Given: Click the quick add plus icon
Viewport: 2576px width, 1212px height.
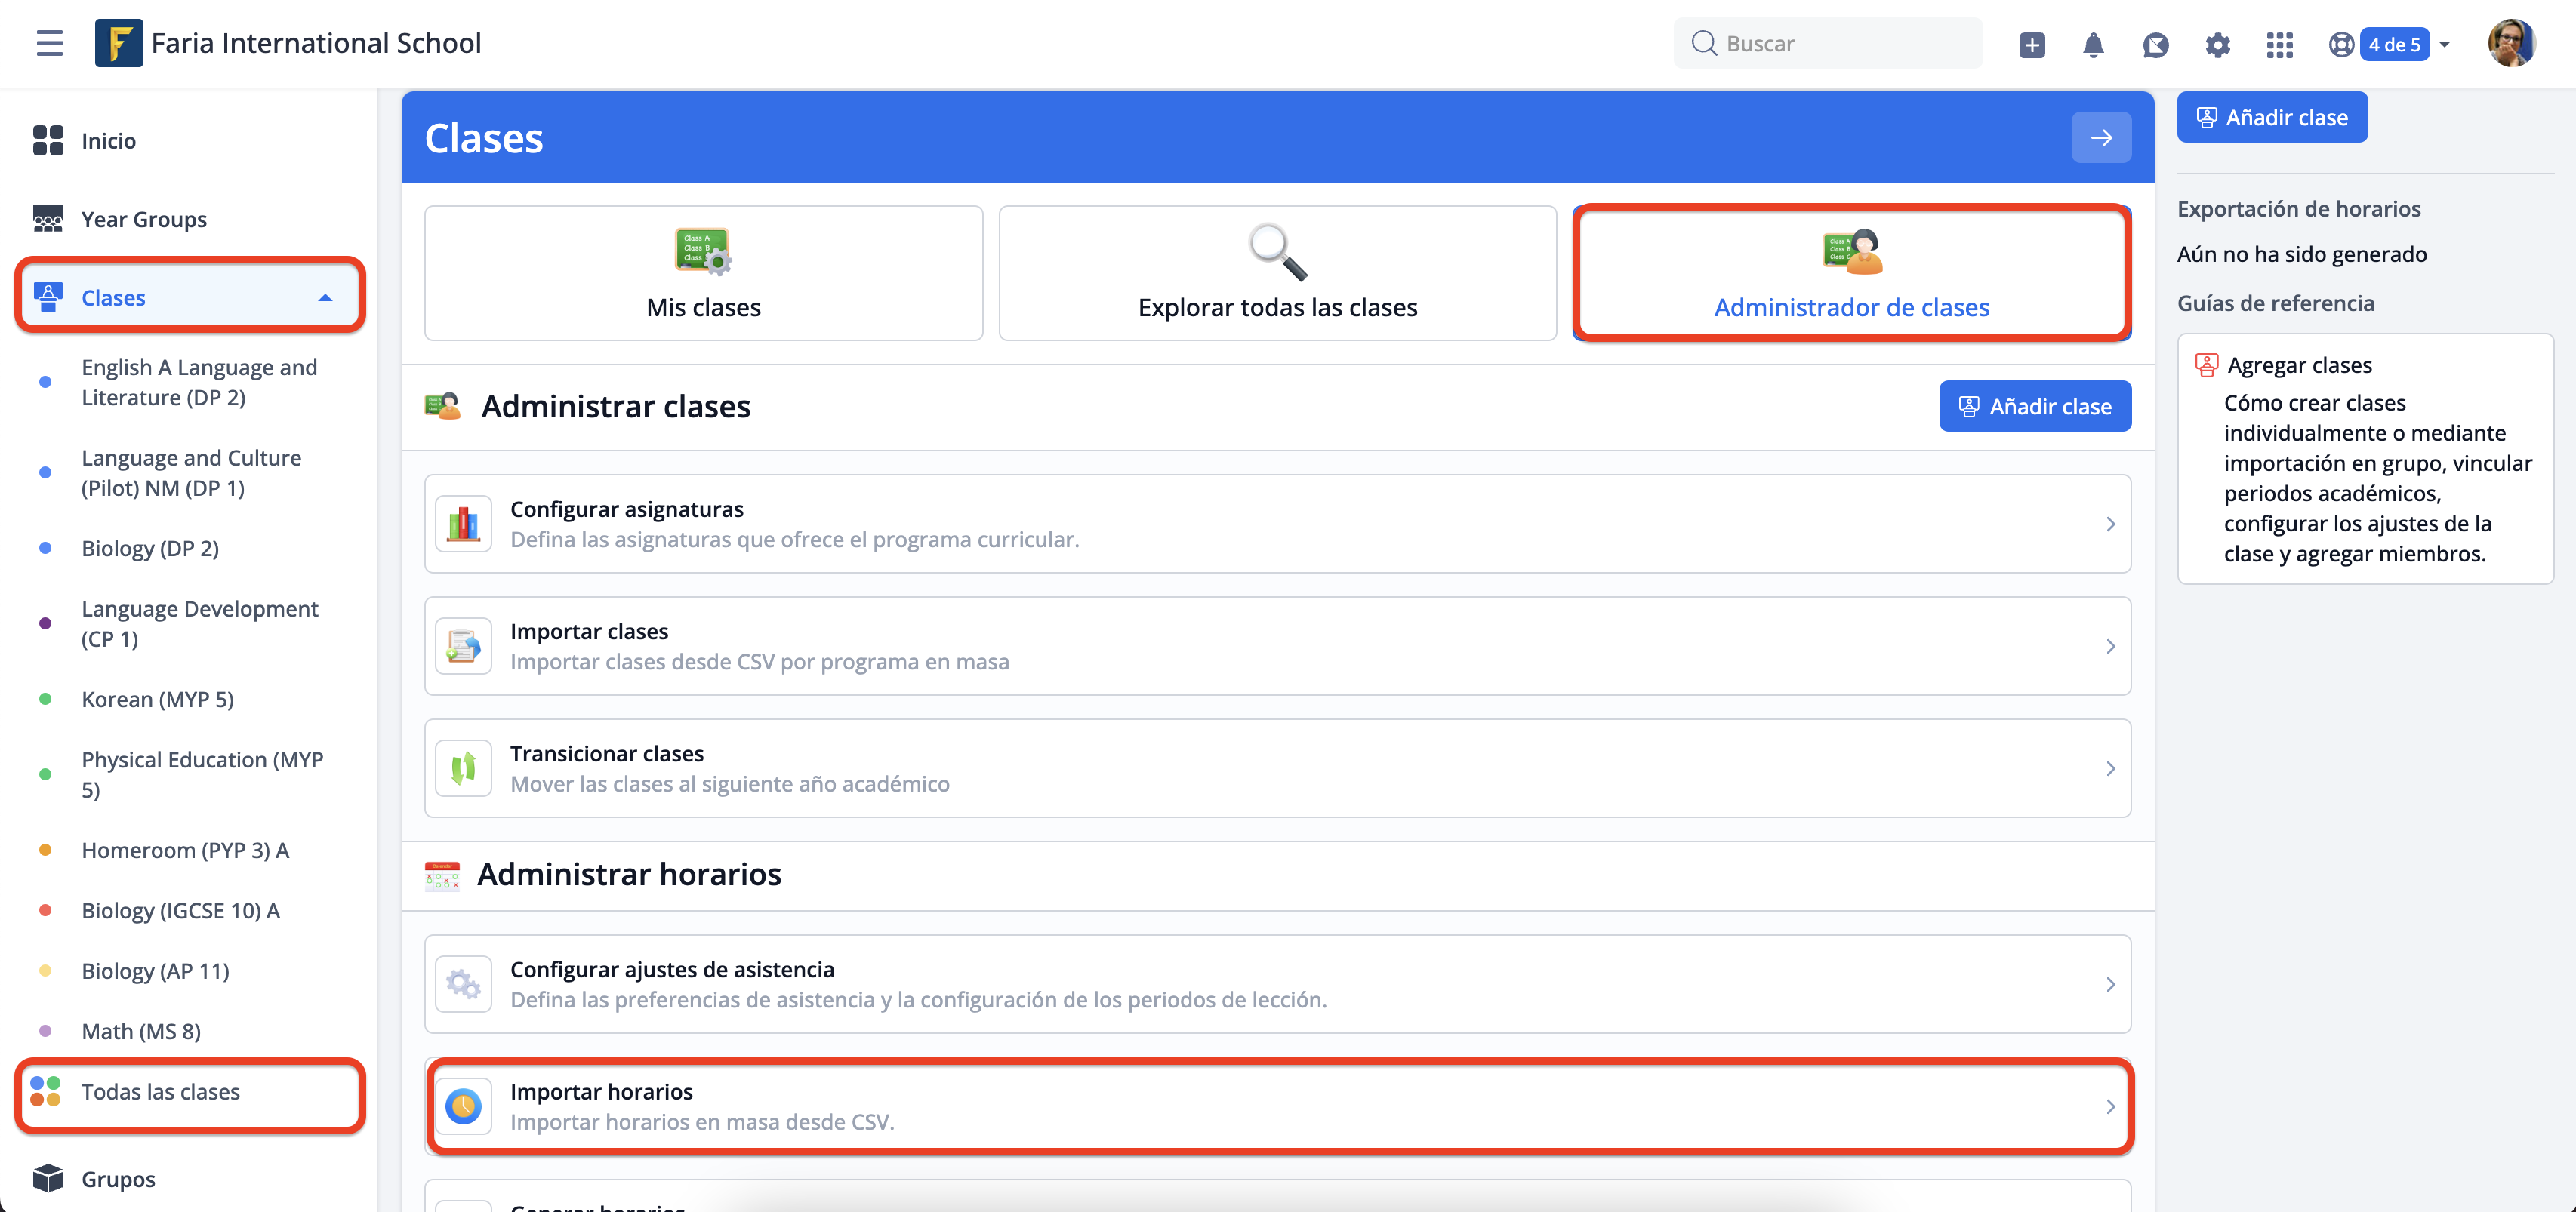Looking at the screenshot, I should (x=2031, y=44).
